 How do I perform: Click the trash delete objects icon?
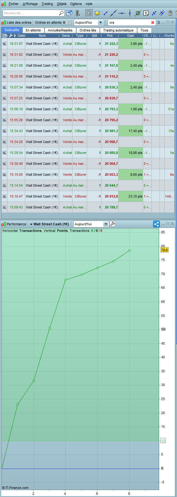coord(170,13)
